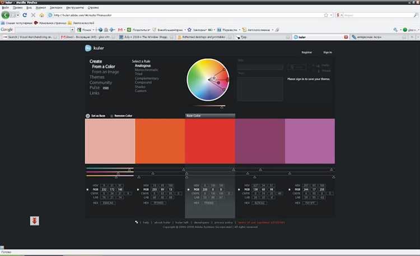This screenshot has height=256, width=420.
Task: Click the Register link
Action: click(x=306, y=52)
